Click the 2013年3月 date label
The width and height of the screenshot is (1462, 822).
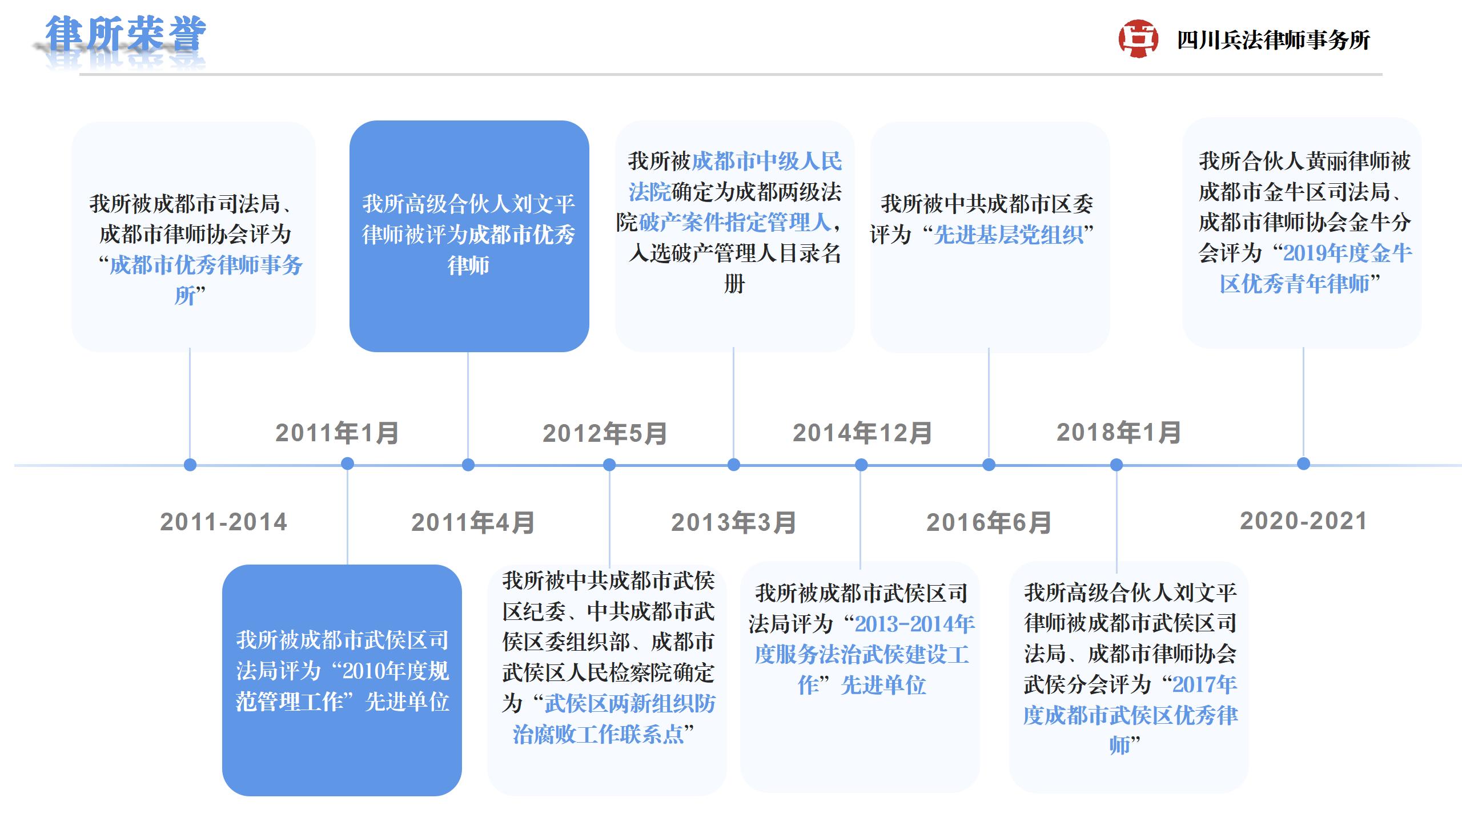coord(733,522)
